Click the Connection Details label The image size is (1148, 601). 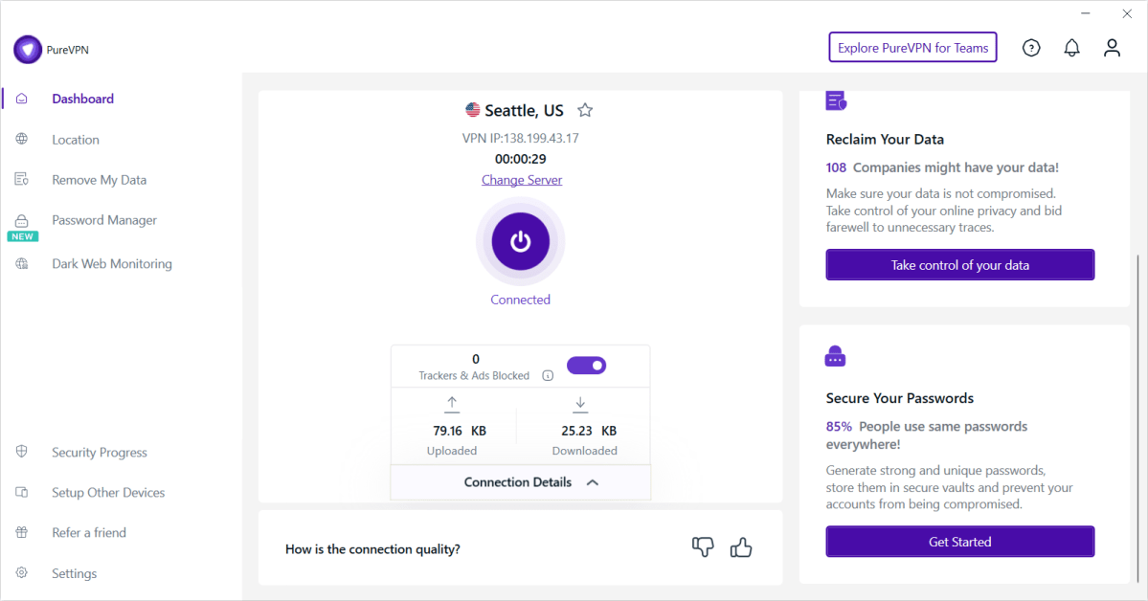pyautogui.click(x=518, y=482)
